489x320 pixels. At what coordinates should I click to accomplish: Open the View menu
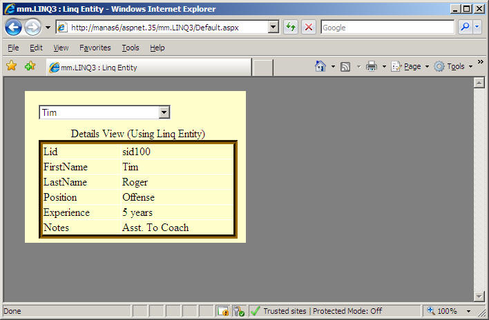pos(61,48)
